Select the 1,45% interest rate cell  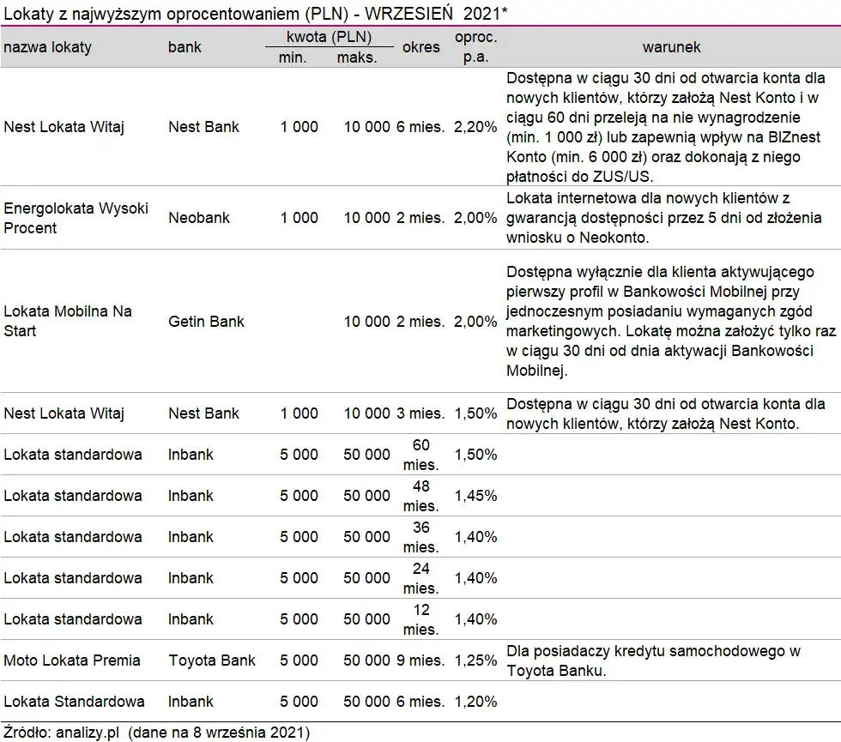click(x=475, y=496)
